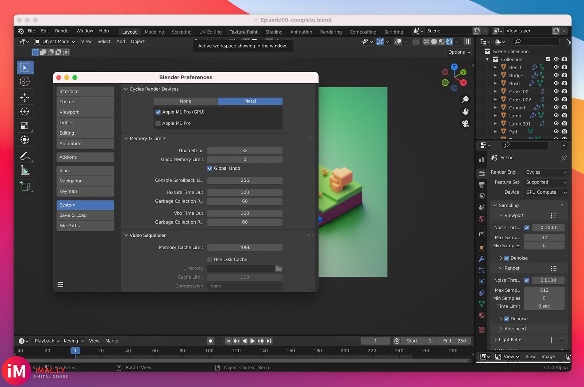The height and width of the screenshot is (387, 584).
Task: Open the Add-ons preferences section
Action: [85, 157]
